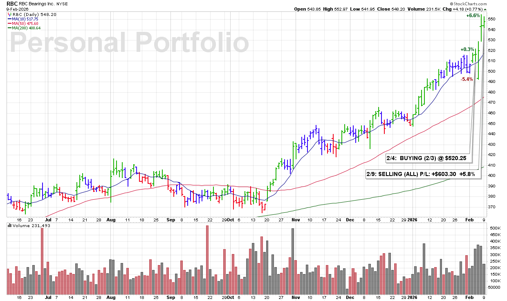The height and width of the screenshot is (301, 507).
Task: Click the 50000 volume axis label
Action: point(494,288)
